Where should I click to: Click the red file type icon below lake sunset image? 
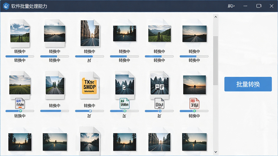coord(194,103)
